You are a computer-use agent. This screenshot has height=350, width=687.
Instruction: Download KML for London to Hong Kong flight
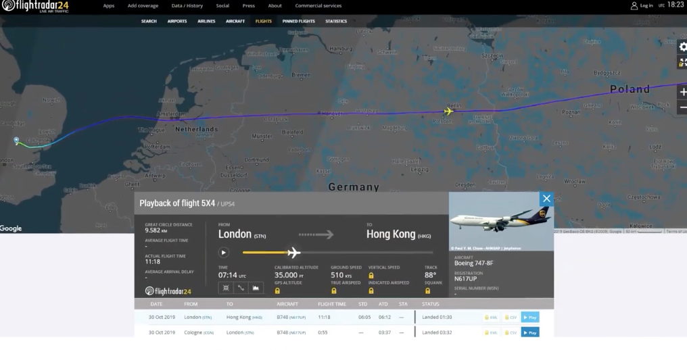tap(491, 317)
